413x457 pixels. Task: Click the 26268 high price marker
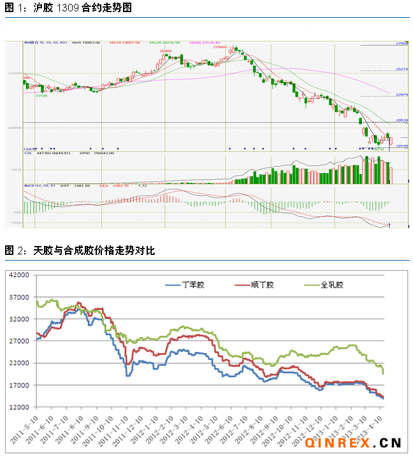[166, 51]
